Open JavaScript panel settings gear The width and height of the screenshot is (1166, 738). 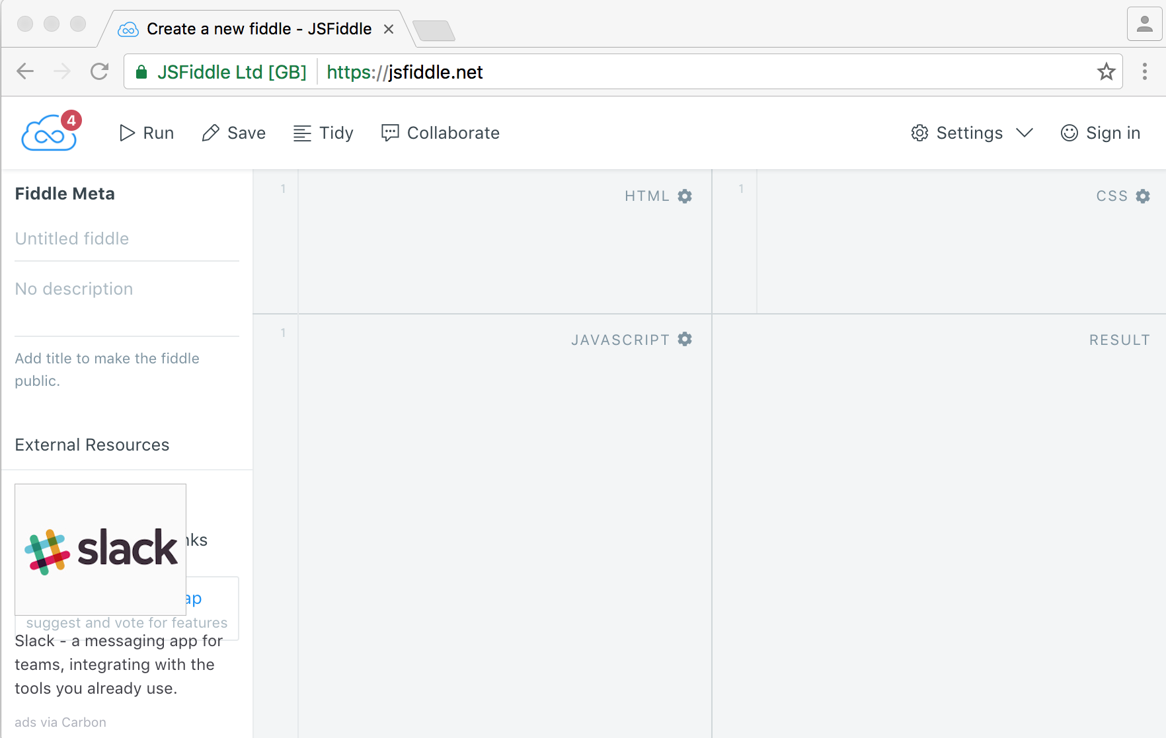coord(685,340)
